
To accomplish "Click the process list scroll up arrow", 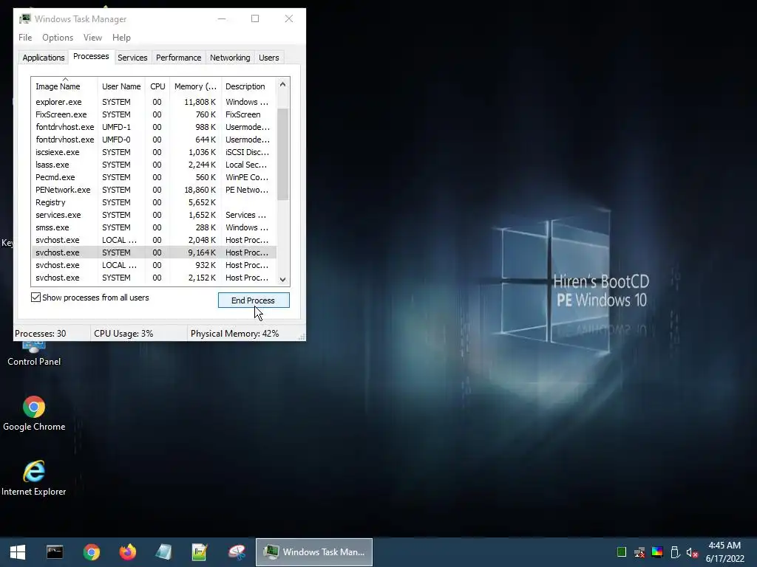I will [283, 84].
